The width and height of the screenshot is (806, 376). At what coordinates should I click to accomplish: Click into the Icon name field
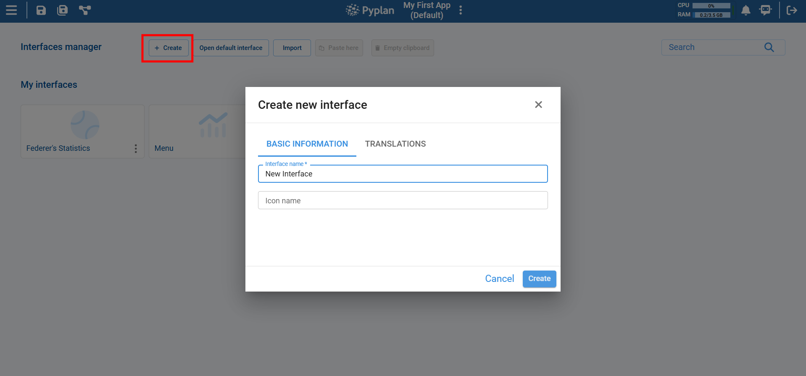[x=403, y=200]
